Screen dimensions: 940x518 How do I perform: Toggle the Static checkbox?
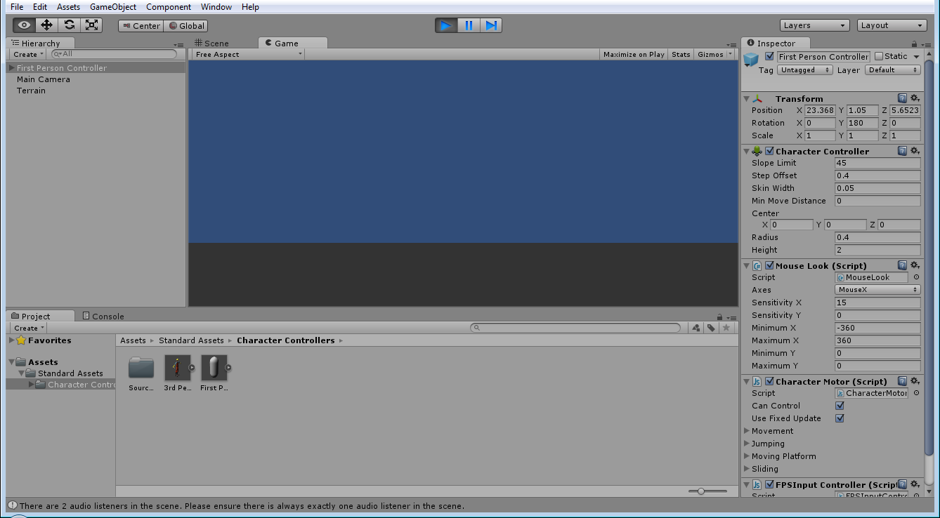point(880,56)
